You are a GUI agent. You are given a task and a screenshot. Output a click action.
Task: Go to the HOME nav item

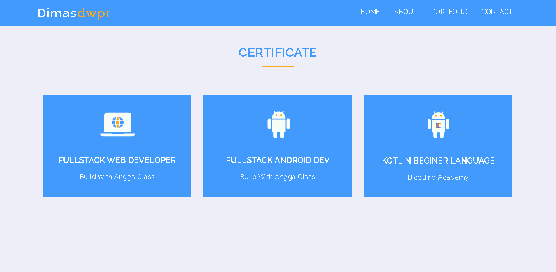click(x=370, y=12)
